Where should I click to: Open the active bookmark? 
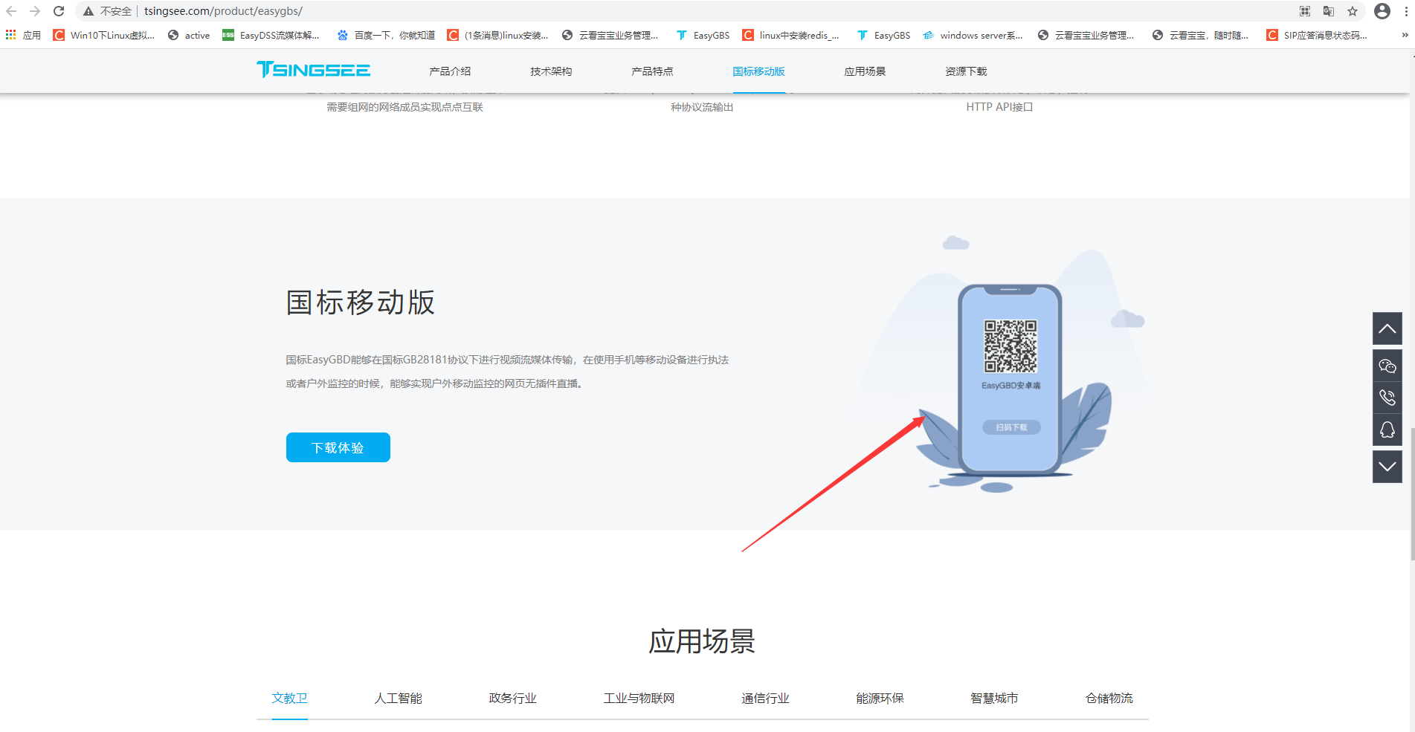[x=189, y=35]
